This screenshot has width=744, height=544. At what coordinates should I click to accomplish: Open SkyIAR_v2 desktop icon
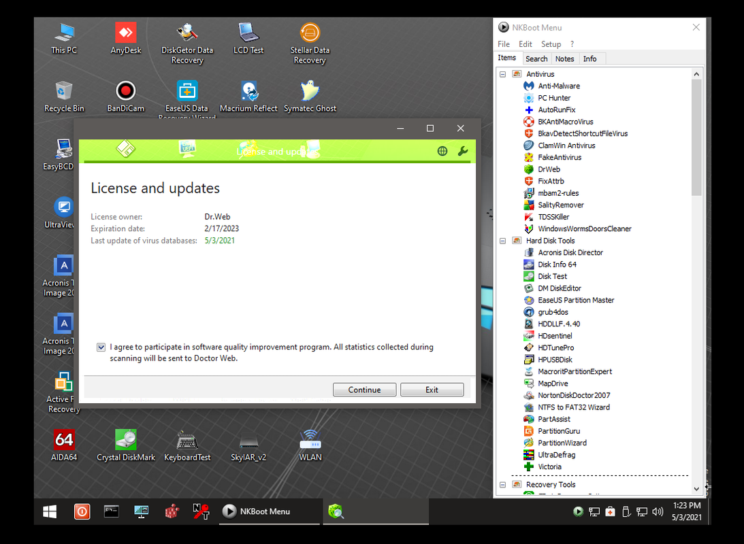coord(248,445)
